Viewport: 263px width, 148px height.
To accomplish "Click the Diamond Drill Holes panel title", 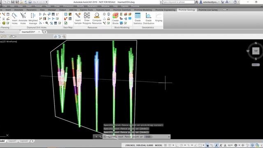I will 37,28.
